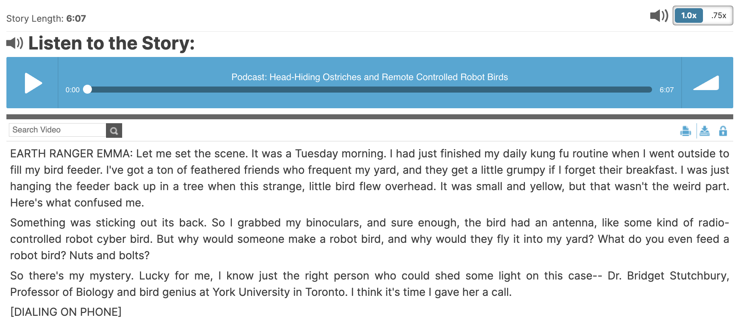Select the 1.0x playback speed
The height and width of the screenshot is (324, 740).
[x=688, y=16]
